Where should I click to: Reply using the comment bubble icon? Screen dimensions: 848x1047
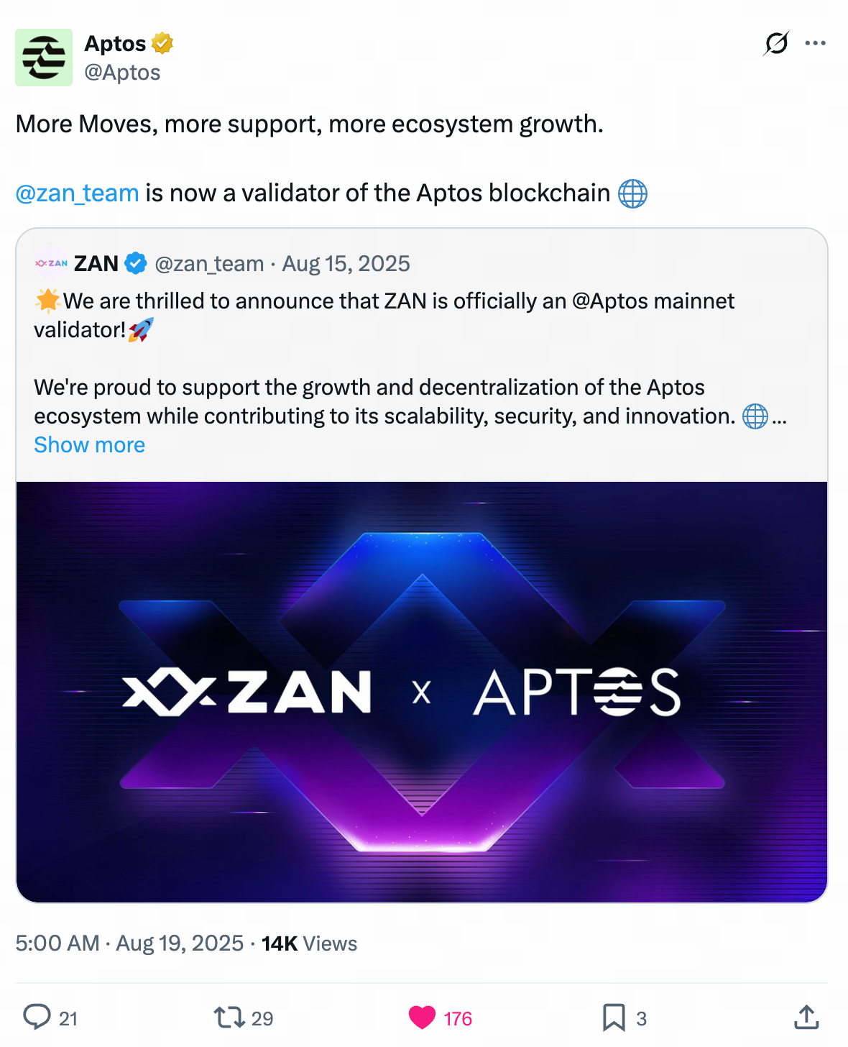(x=37, y=1018)
